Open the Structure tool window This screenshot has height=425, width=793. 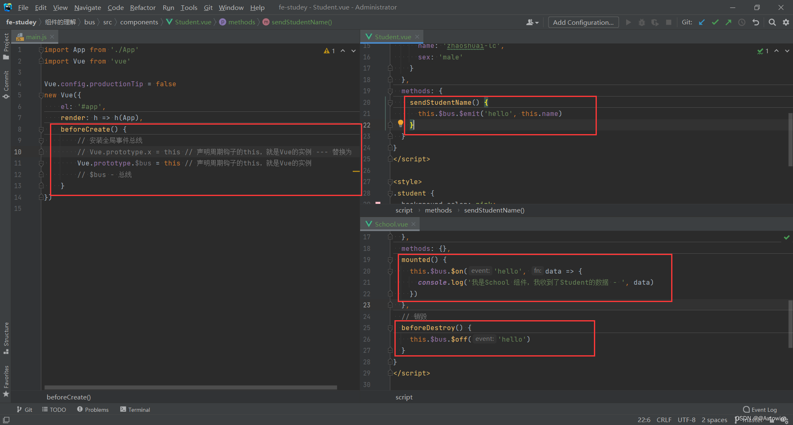pyautogui.click(x=6, y=338)
